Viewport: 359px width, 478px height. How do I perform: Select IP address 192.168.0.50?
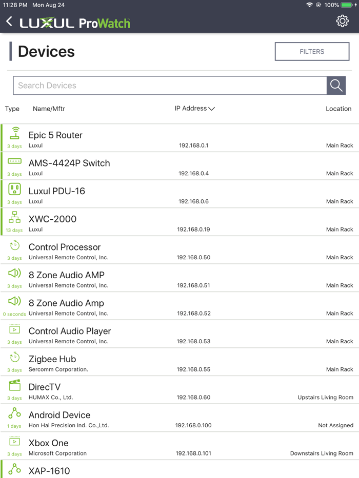point(193,258)
